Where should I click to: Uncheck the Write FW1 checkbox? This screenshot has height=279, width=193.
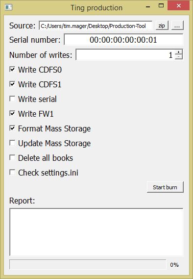click(x=12, y=114)
